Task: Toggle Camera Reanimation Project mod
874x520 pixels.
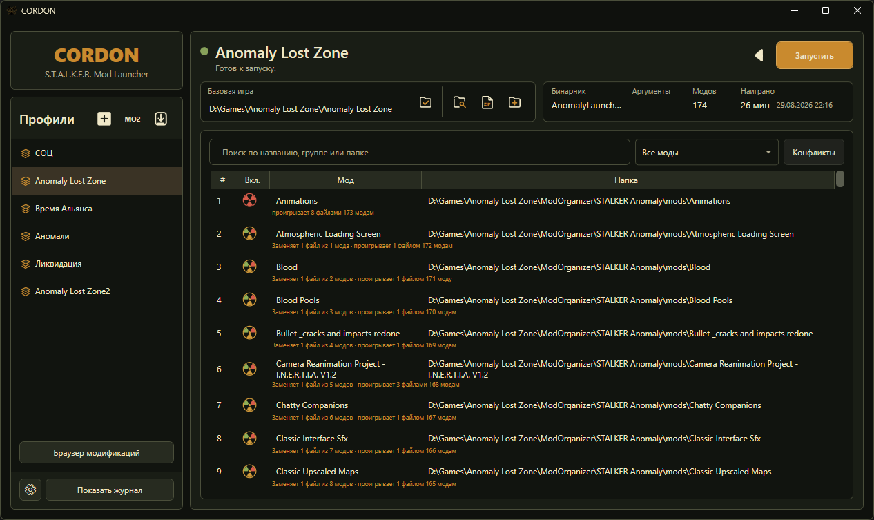Action: pyautogui.click(x=249, y=369)
